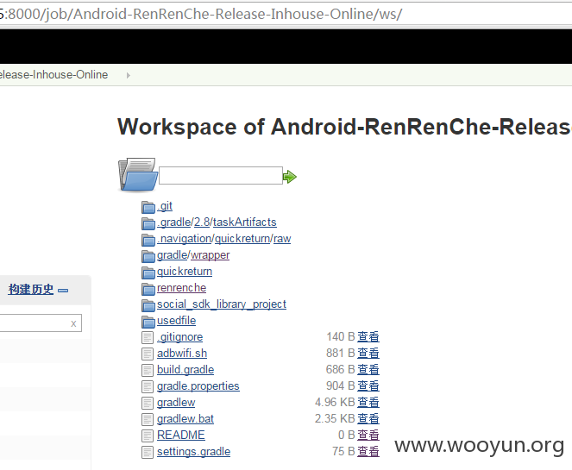Click the folder icon beside .gradle/2.8/taskArtifacts
This screenshot has width=572, height=470.
pyautogui.click(x=148, y=223)
